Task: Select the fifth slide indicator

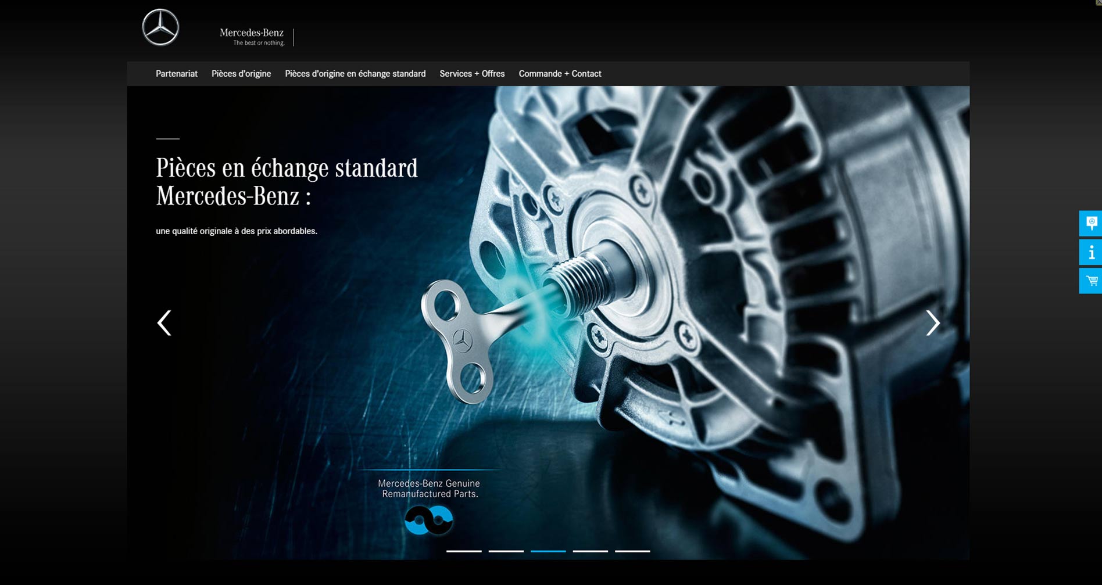Action: click(632, 551)
